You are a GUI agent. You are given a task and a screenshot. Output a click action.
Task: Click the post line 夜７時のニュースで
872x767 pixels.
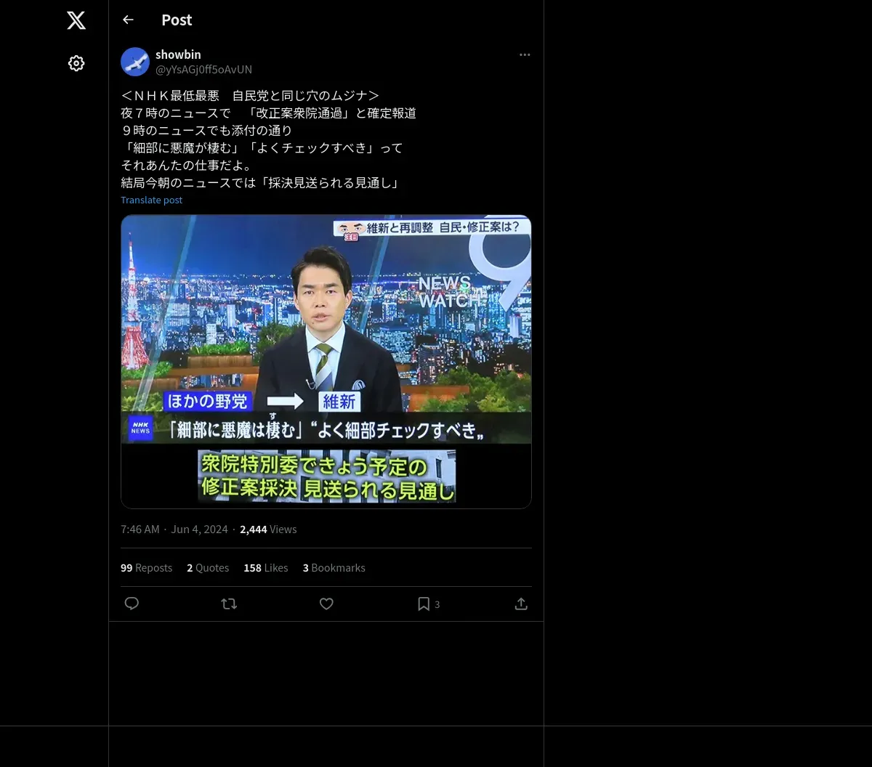point(268,113)
